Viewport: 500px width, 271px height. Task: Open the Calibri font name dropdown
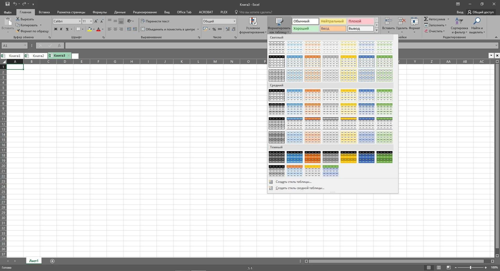click(x=80, y=21)
